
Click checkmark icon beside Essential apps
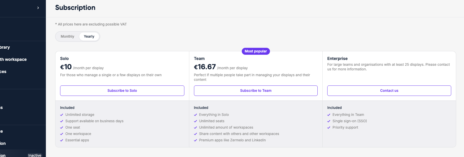pyautogui.click(x=62, y=140)
